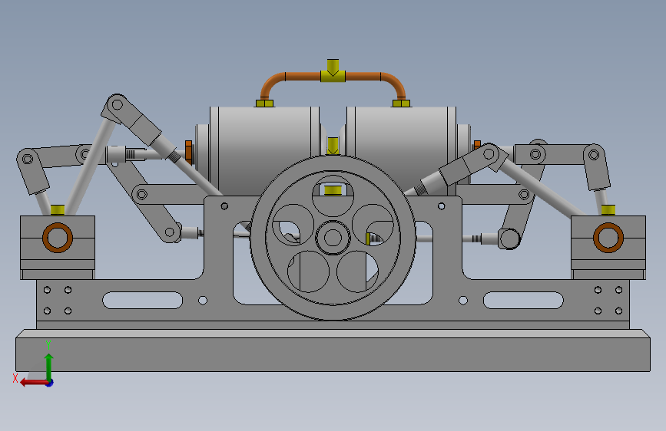Click the left oblong slot in the frame
The height and width of the screenshot is (431, 666).
click(142, 301)
